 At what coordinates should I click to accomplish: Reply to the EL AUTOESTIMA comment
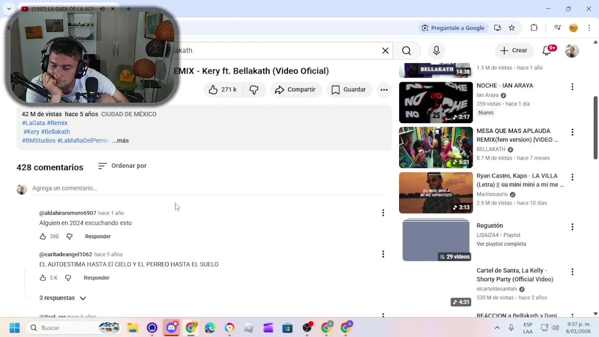pyautogui.click(x=96, y=278)
